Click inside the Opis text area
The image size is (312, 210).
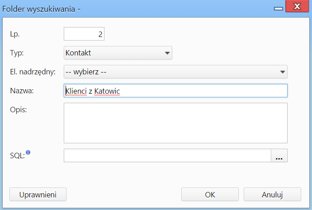point(175,123)
